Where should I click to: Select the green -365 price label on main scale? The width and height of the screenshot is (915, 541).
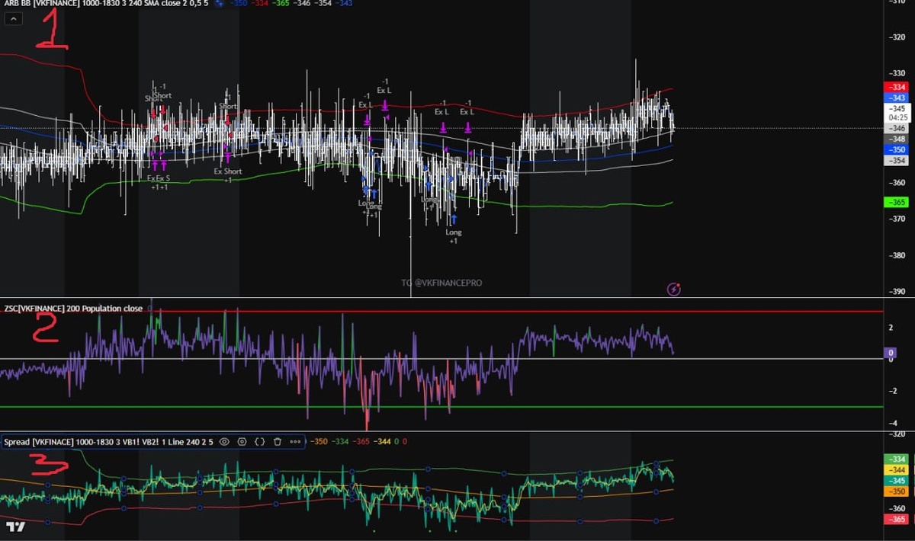point(896,202)
